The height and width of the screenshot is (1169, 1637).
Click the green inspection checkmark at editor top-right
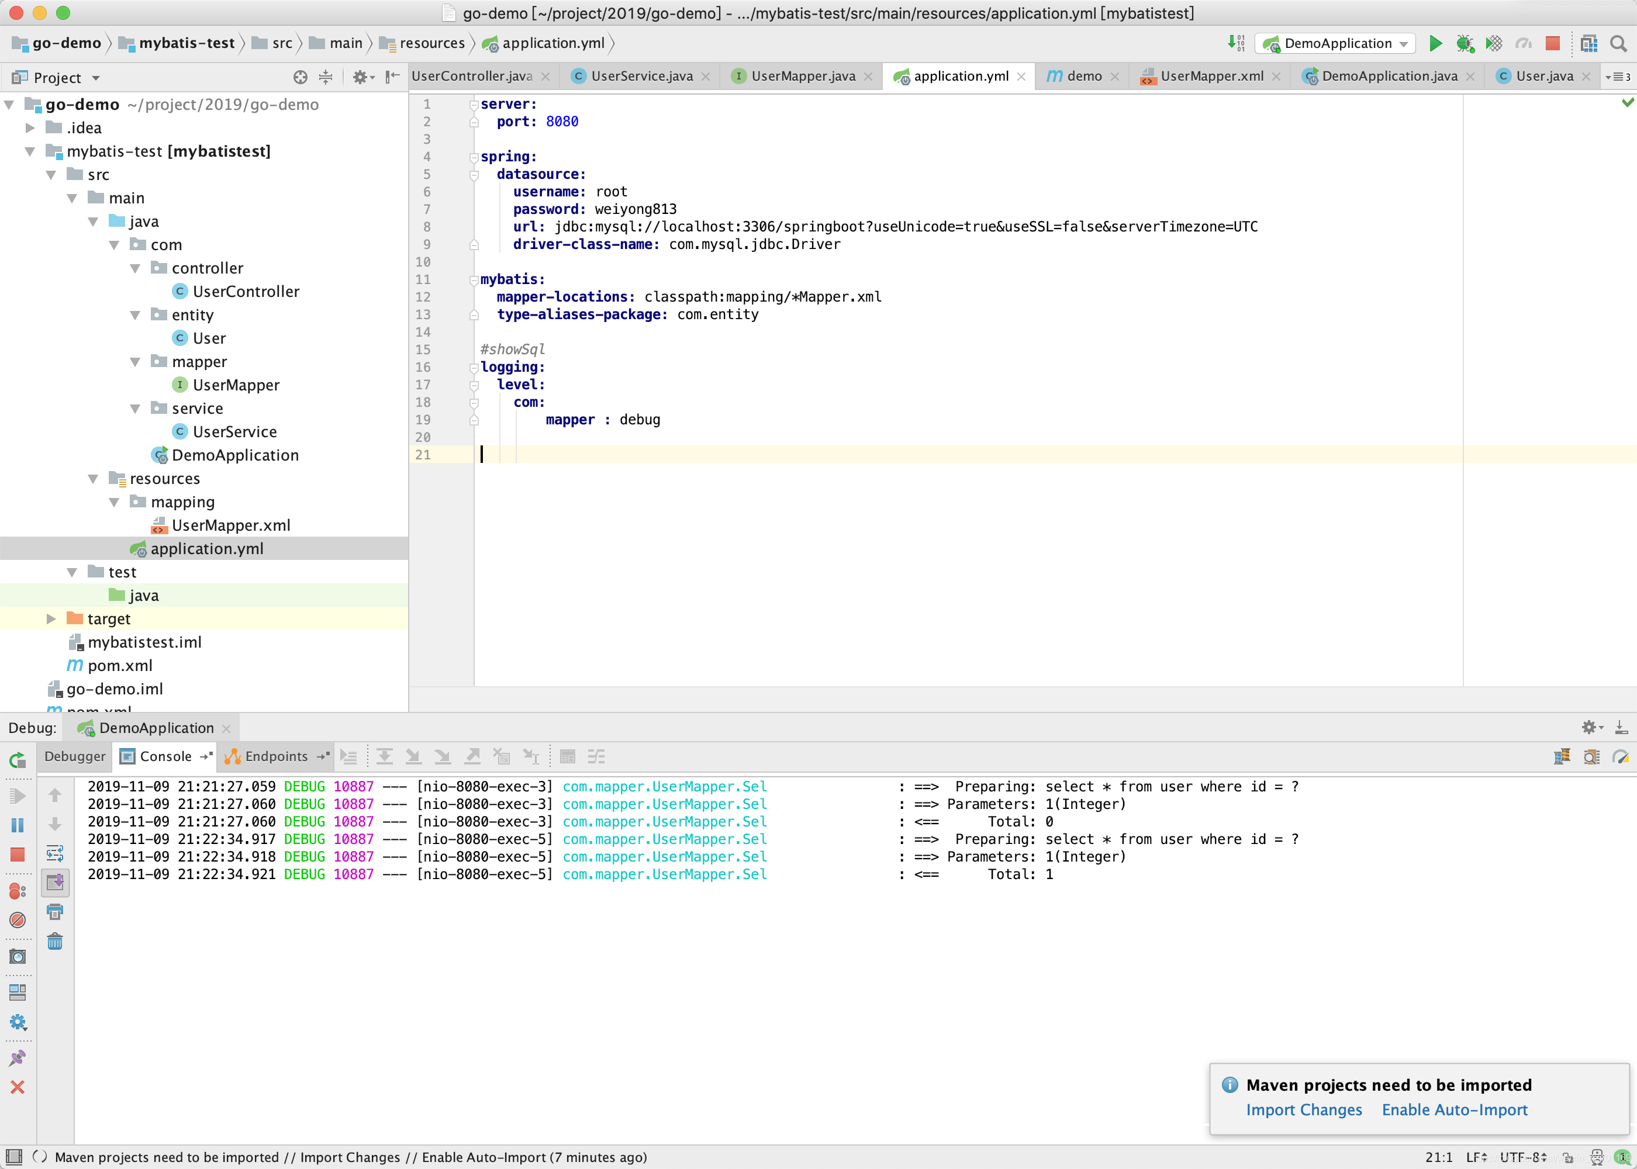1627,102
